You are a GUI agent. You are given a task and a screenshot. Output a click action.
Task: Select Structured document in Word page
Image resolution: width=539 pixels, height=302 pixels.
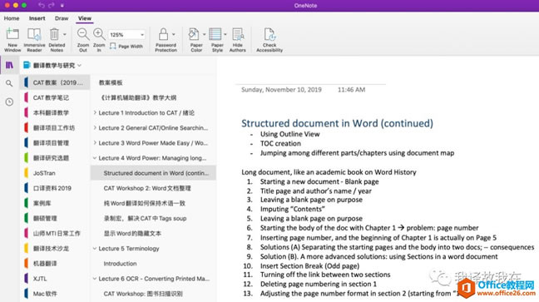click(x=153, y=173)
